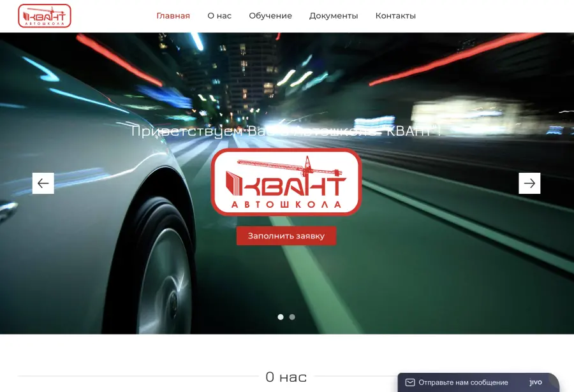
Task: Select the first slide indicator dot
Action: coord(281,317)
